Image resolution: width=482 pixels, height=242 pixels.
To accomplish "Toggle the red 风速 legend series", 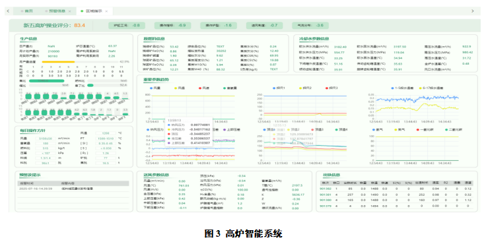I will pyautogui.click(x=204, y=88).
